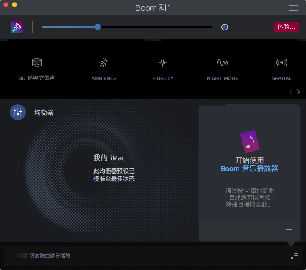Click the Boom 3D title text
The height and width of the screenshot is (270, 306).
click(x=153, y=8)
